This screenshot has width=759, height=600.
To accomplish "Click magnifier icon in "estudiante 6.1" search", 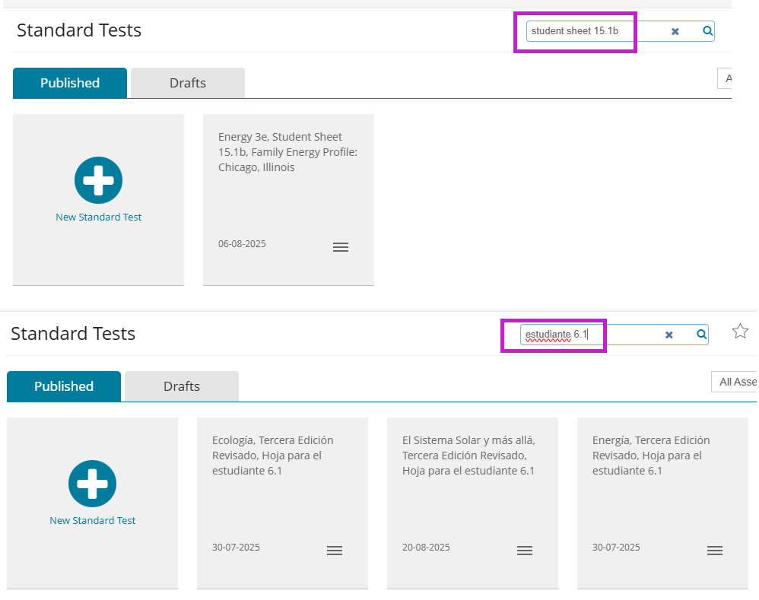I will tap(701, 335).
